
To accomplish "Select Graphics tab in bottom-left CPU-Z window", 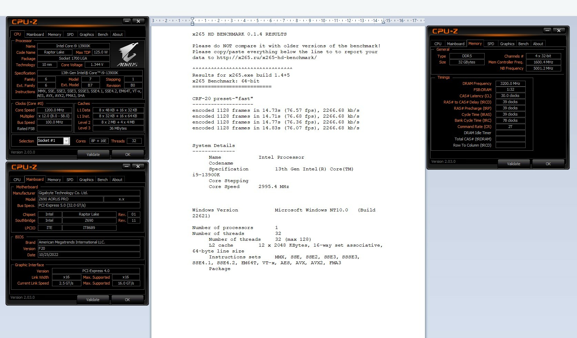I will 86,180.
